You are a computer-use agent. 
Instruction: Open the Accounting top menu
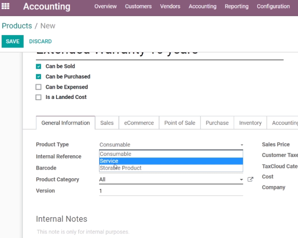click(203, 6)
